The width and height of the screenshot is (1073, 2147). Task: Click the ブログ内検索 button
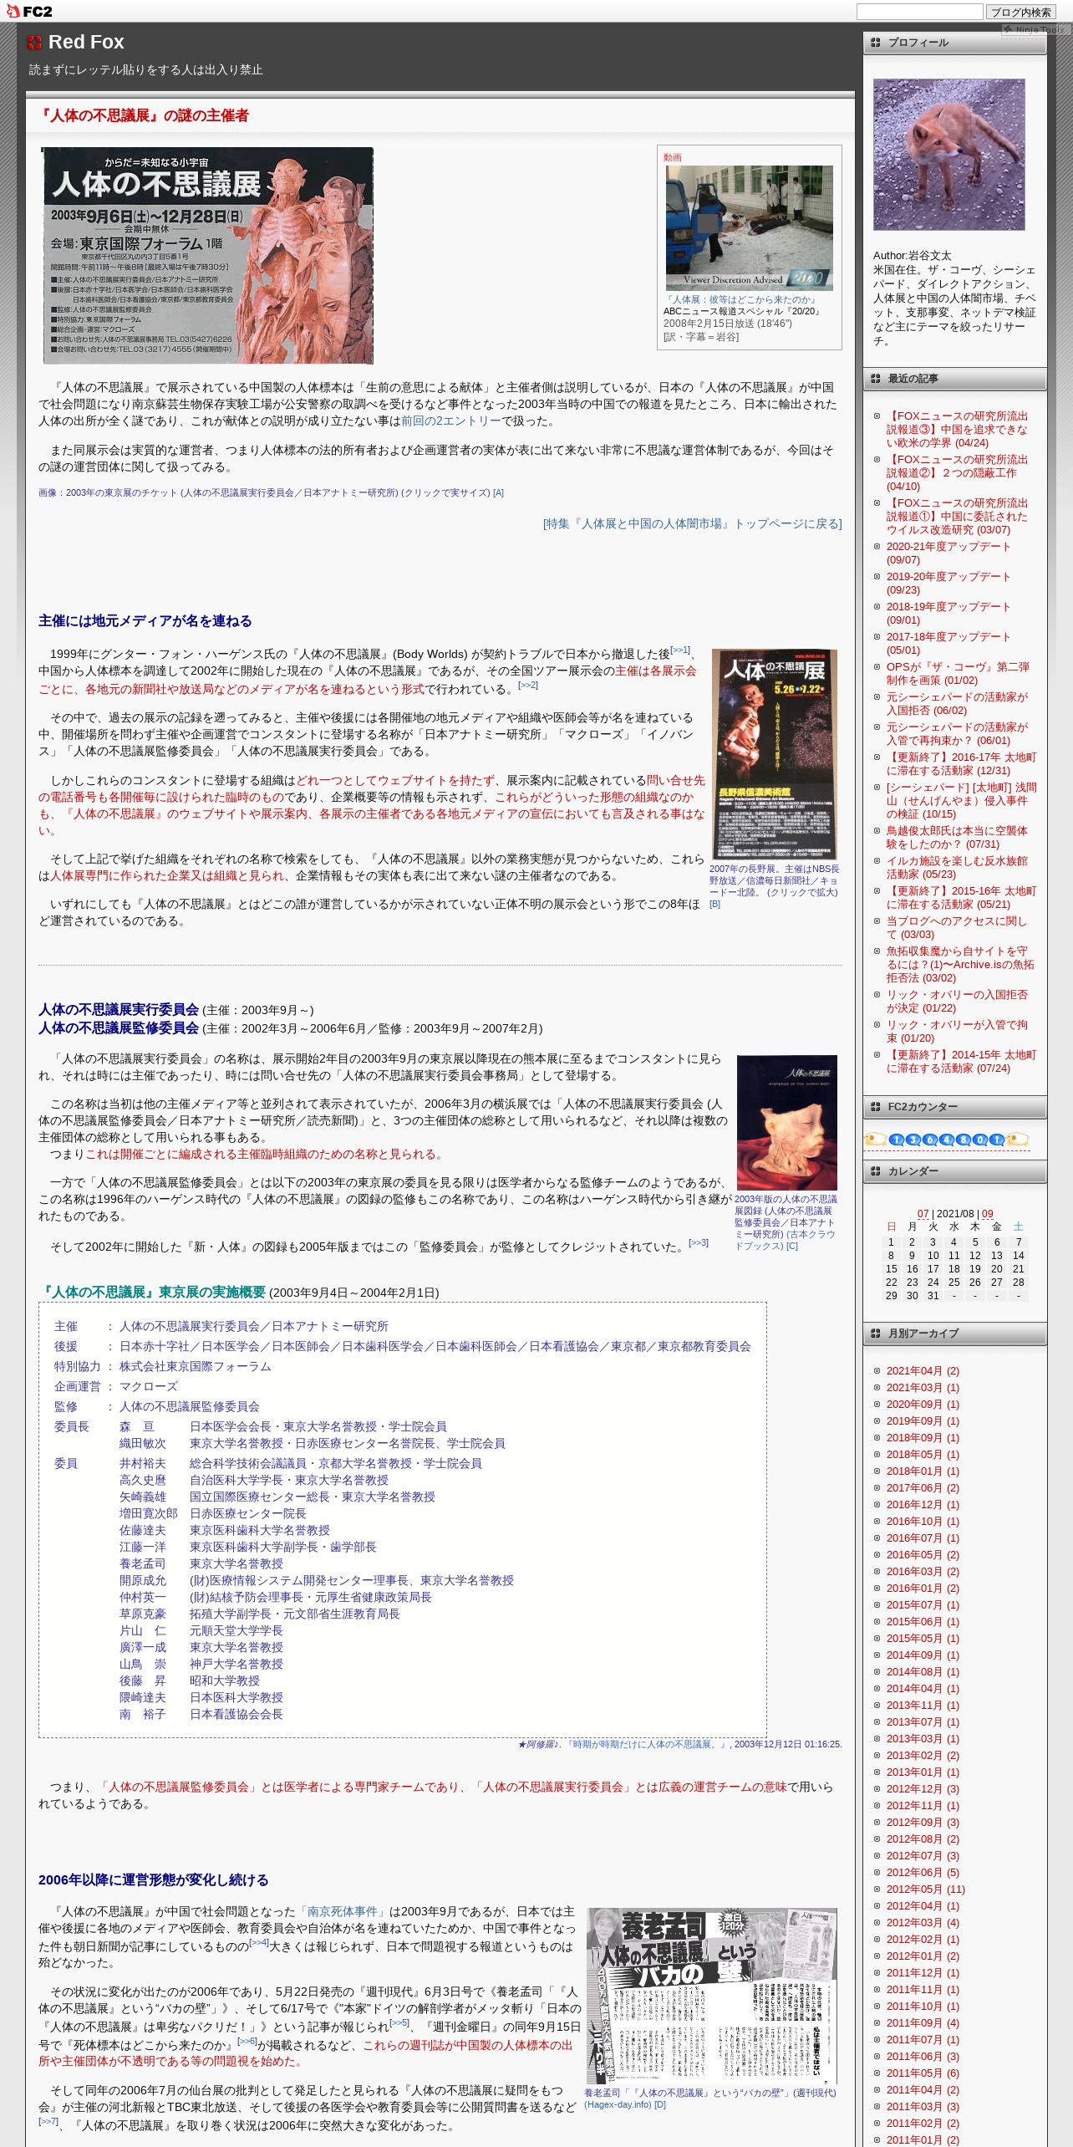(x=1021, y=12)
